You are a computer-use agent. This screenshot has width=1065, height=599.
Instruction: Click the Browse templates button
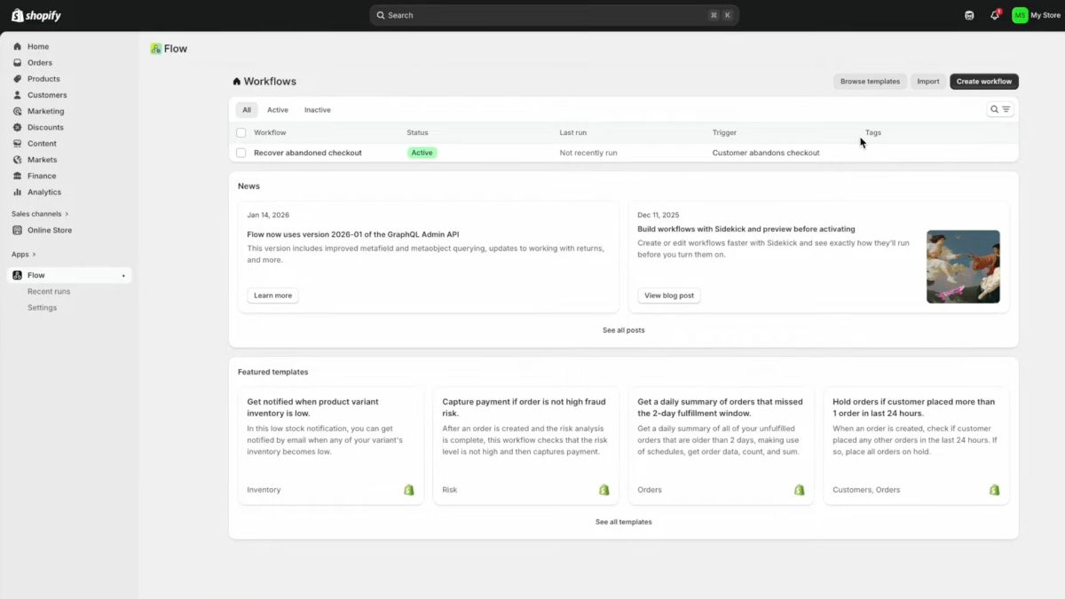[870, 82]
